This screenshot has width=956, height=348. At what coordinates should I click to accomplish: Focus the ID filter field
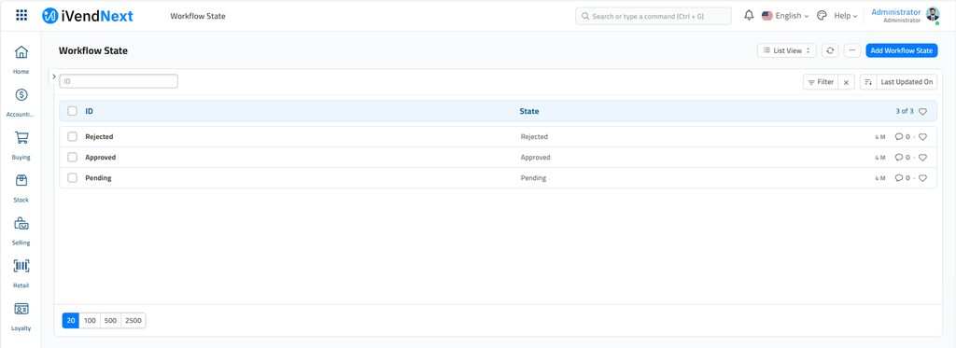pos(119,81)
